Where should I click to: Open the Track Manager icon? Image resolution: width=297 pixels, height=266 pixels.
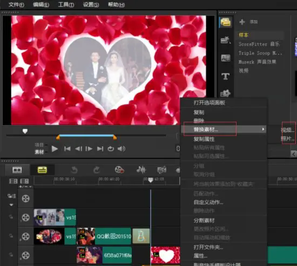point(11,196)
